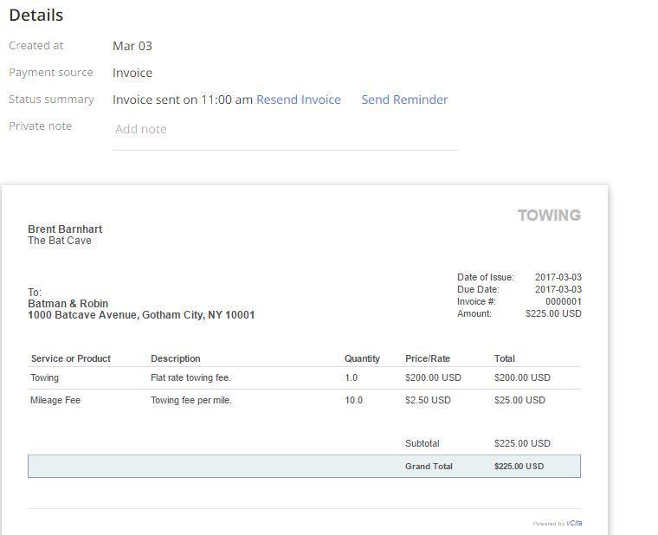Select the Grand Total row

coord(304,467)
